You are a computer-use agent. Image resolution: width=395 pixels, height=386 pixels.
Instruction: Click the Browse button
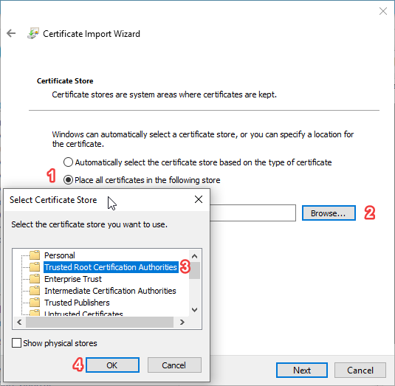click(x=329, y=213)
